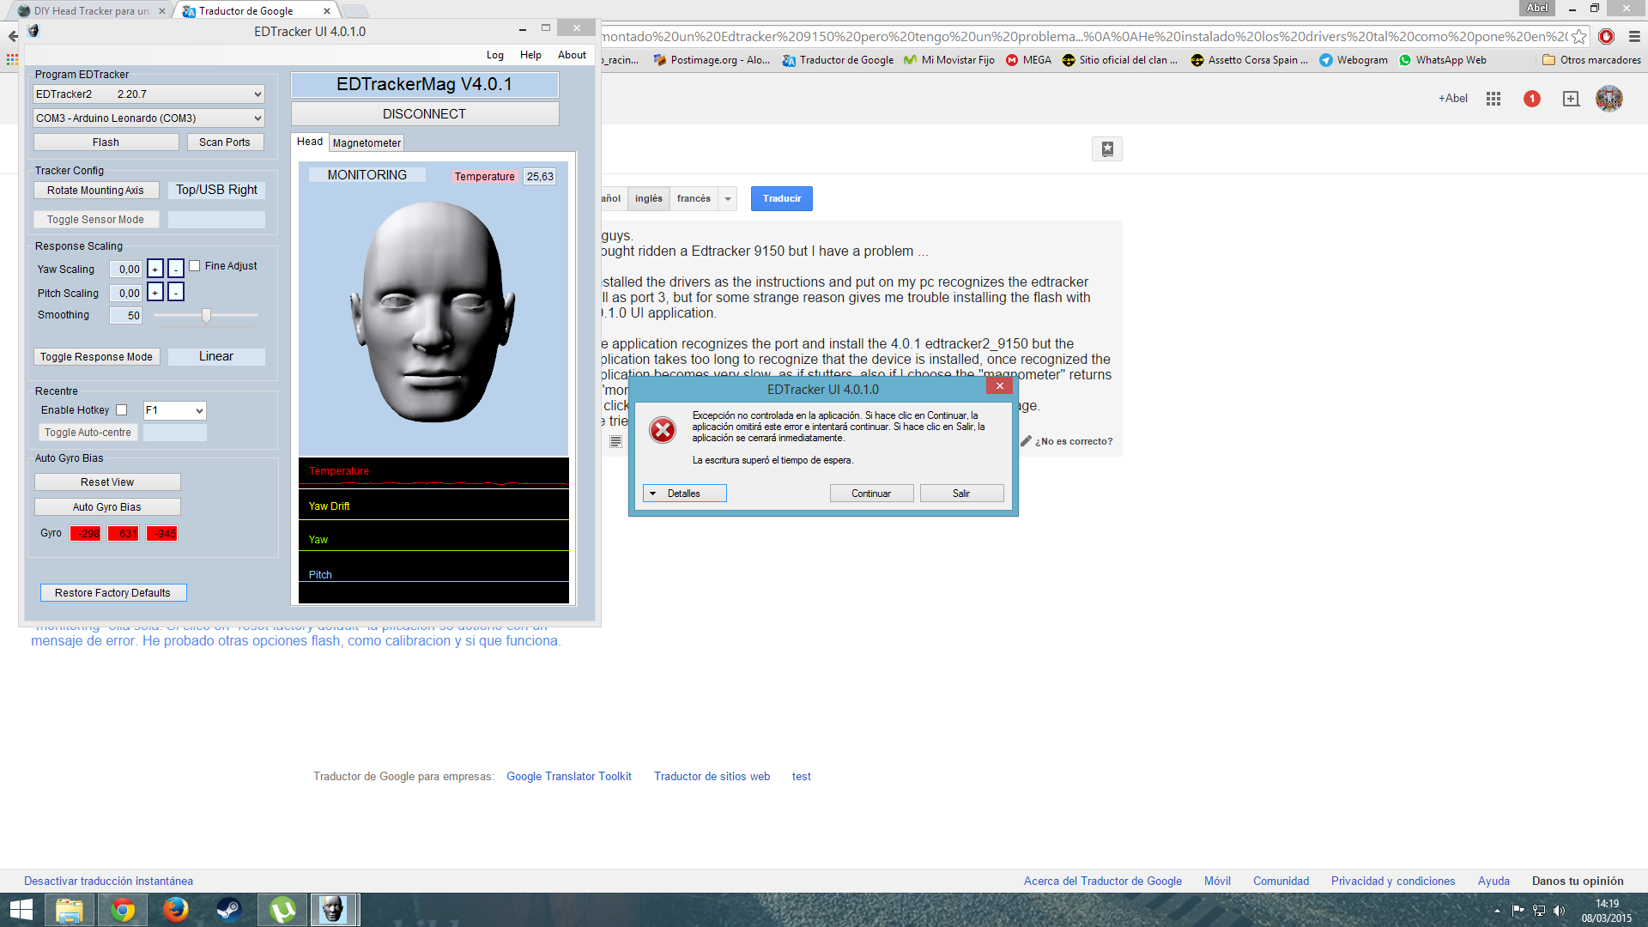Open the COM3 Arduino Leonardo port dropdown
Screen dimensions: 1648x927
(x=148, y=118)
